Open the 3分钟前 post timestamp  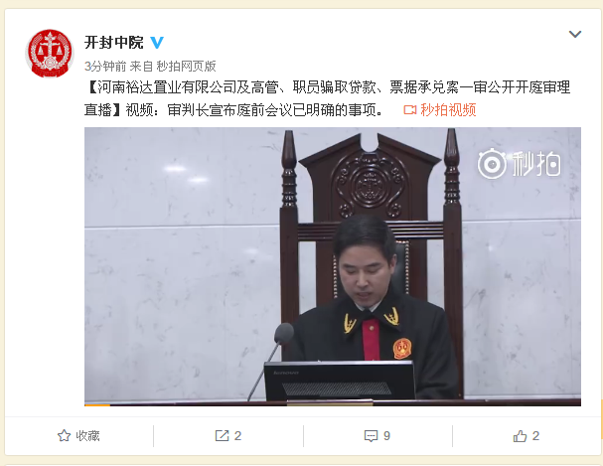[105, 67]
